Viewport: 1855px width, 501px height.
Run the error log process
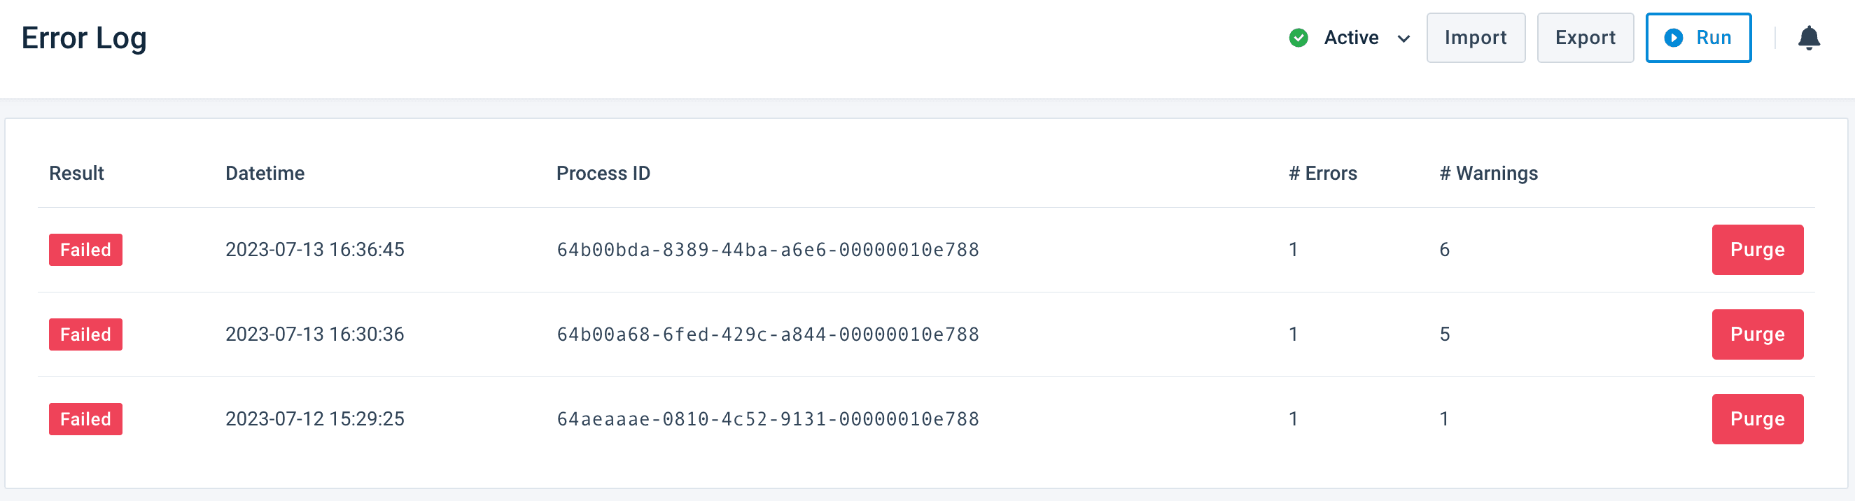[1700, 38]
